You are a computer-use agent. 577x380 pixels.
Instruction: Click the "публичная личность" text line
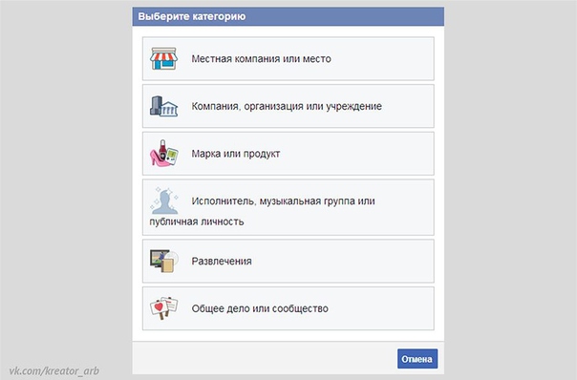(197, 222)
